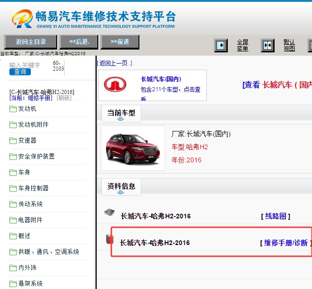Click the grey book icon for 线路图 row
Image resolution: width=312 pixels, height=289 pixels.
point(109,212)
